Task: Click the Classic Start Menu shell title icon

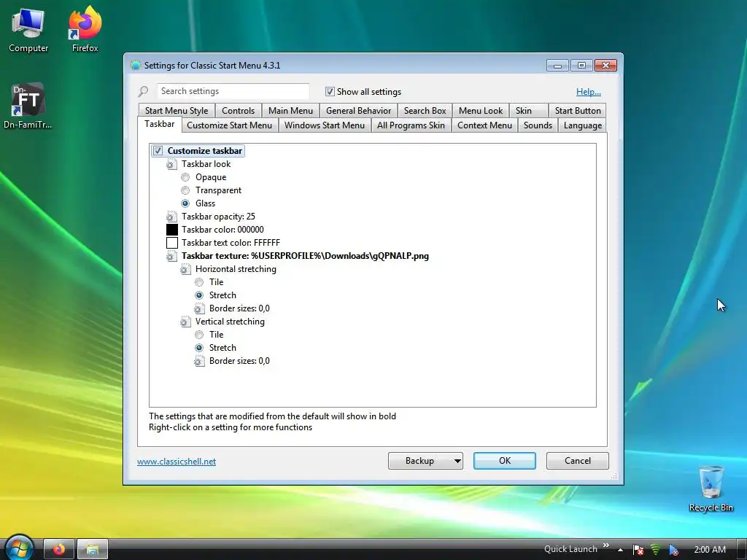Action: 135,65
